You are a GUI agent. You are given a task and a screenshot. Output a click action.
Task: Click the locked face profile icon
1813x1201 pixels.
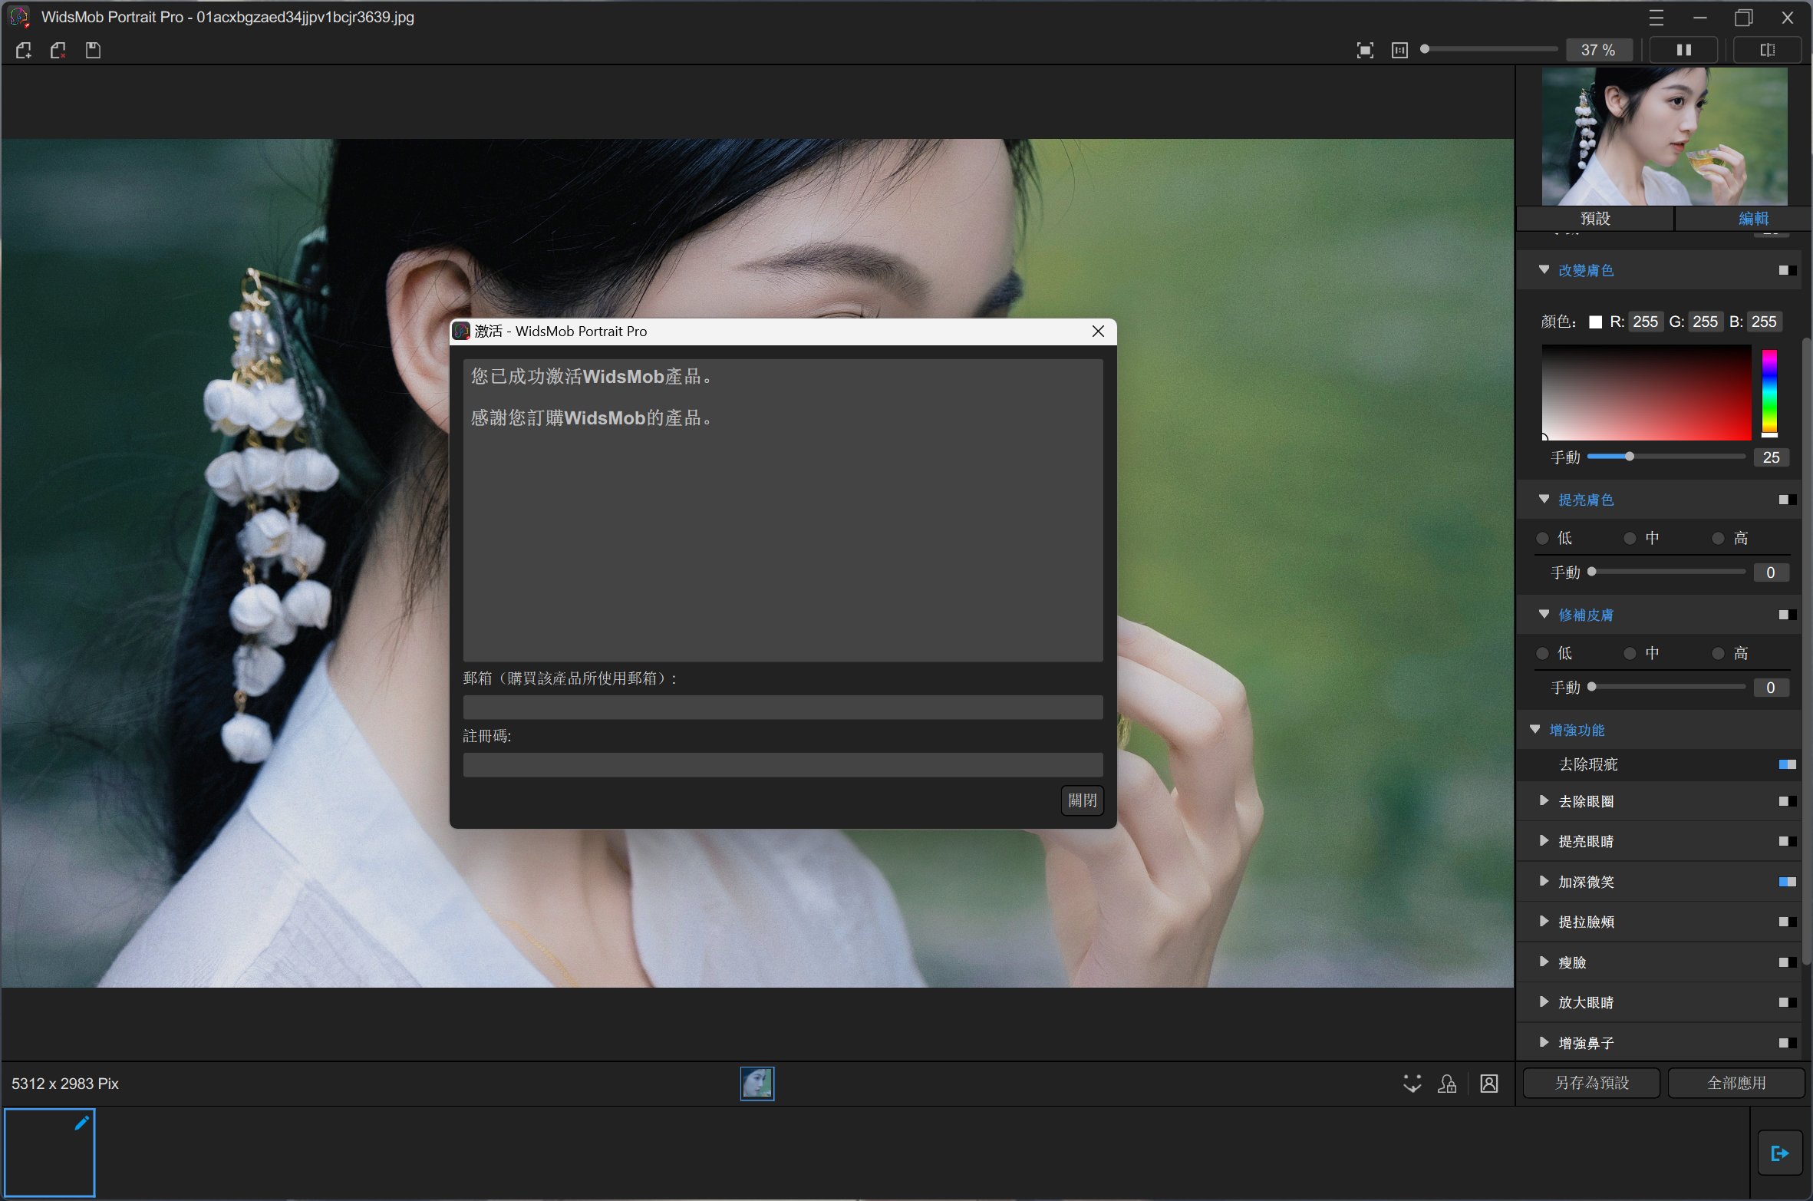pyautogui.click(x=1447, y=1084)
